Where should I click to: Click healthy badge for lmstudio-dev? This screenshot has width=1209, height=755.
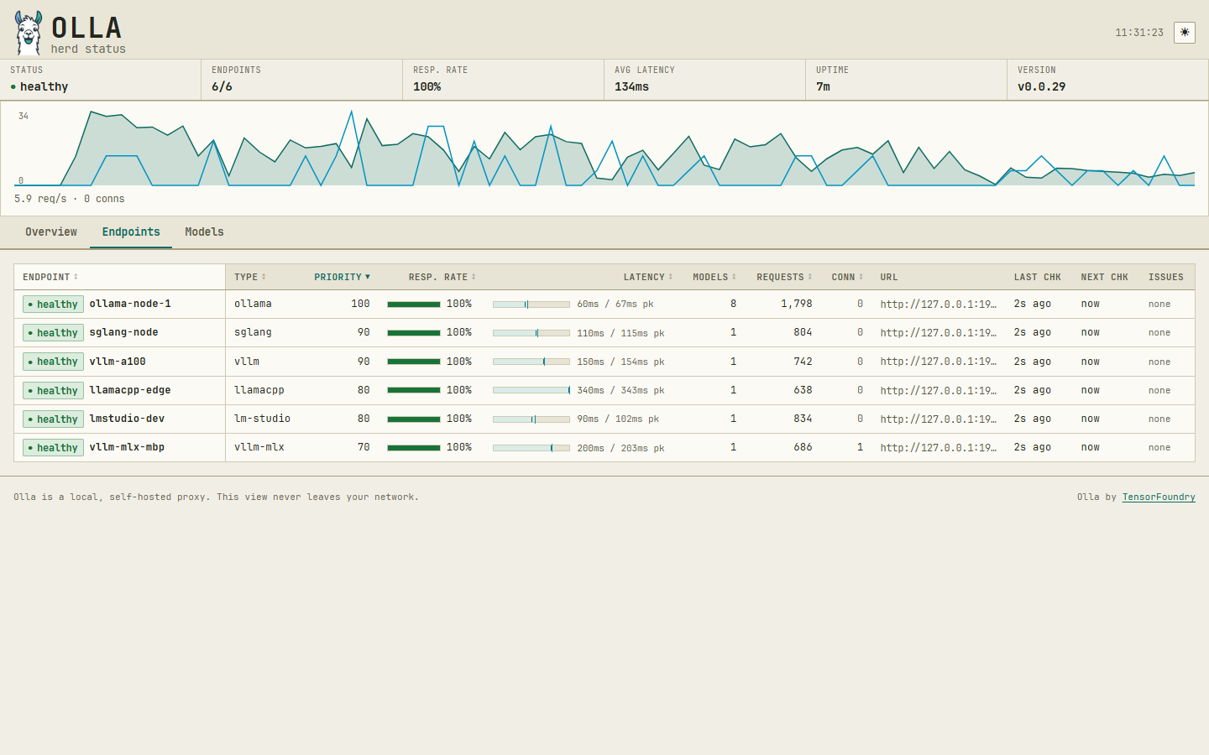53,419
